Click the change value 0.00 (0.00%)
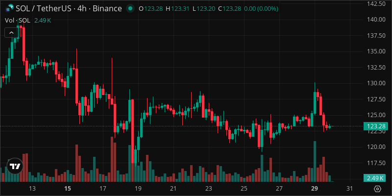The height and width of the screenshot is (196, 392). point(261,9)
